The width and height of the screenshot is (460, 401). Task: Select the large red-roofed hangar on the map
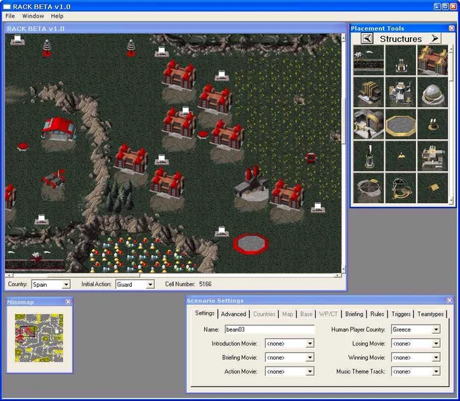click(59, 129)
